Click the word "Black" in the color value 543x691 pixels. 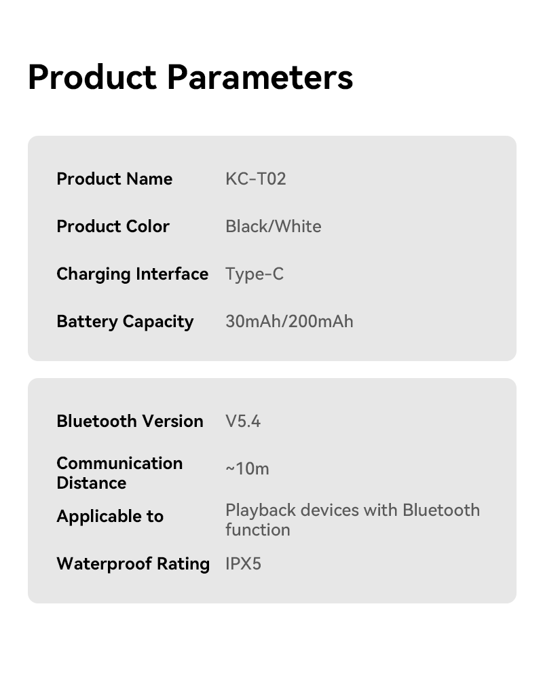pyautogui.click(x=246, y=227)
